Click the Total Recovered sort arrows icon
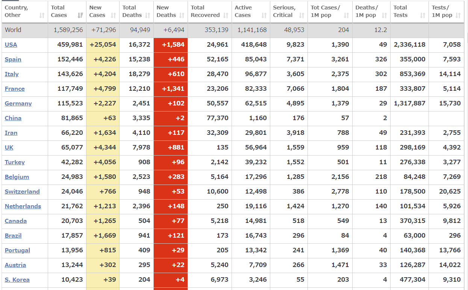Viewport: 468px width, 290px height. 226,15
